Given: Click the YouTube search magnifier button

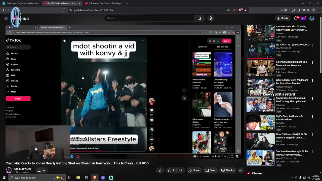Looking at the screenshot, I should point(199,18).
